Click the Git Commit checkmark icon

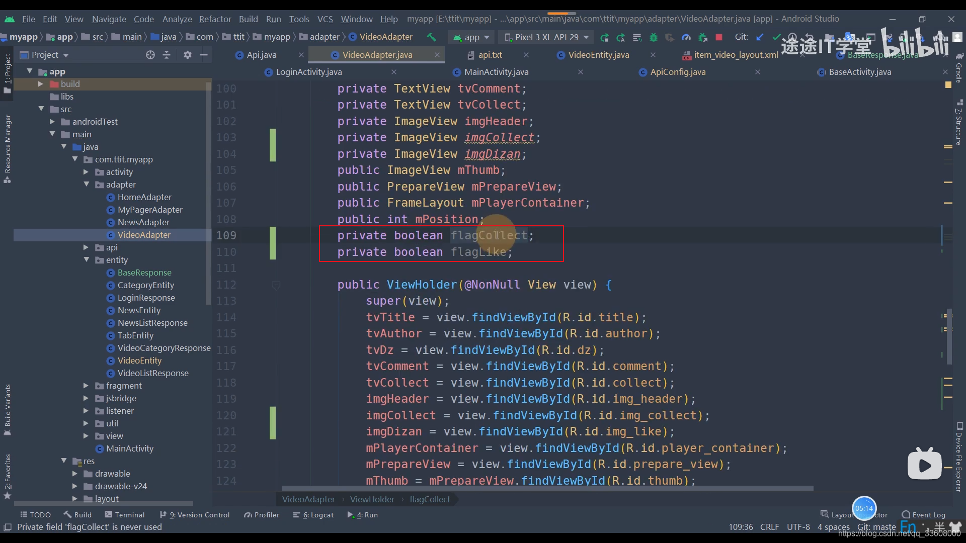tap(776, 37)
